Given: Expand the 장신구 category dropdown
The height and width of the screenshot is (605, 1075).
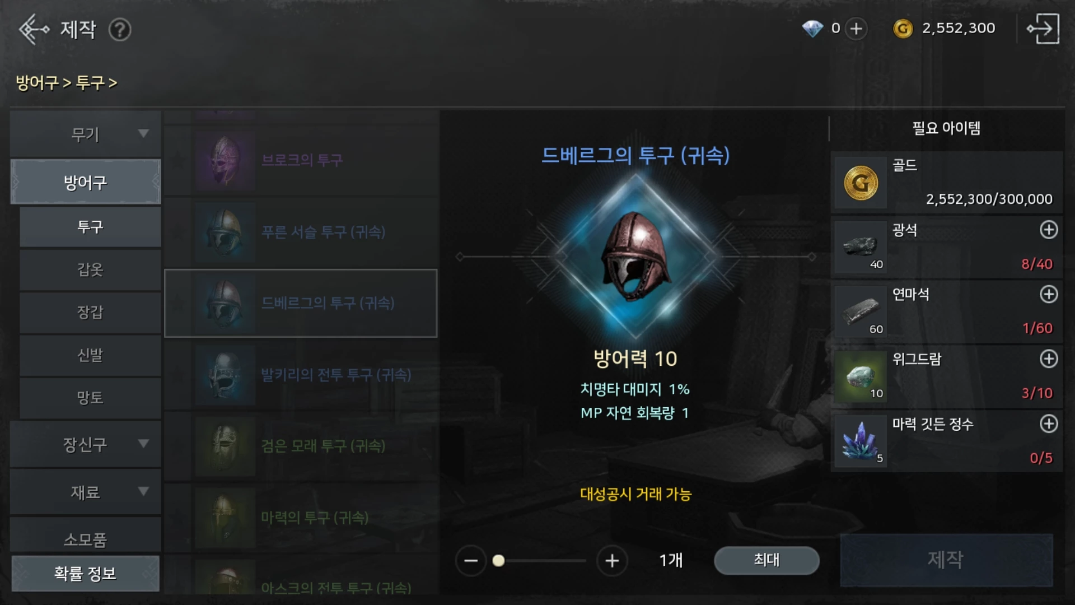Looking at the screenshot, I should coord(86,444).
